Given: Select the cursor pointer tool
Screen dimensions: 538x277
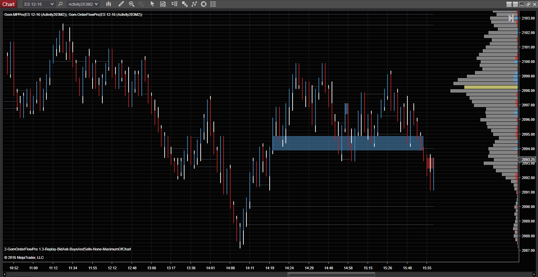Looking at the screenshot, I should click(x=152, y=4).
